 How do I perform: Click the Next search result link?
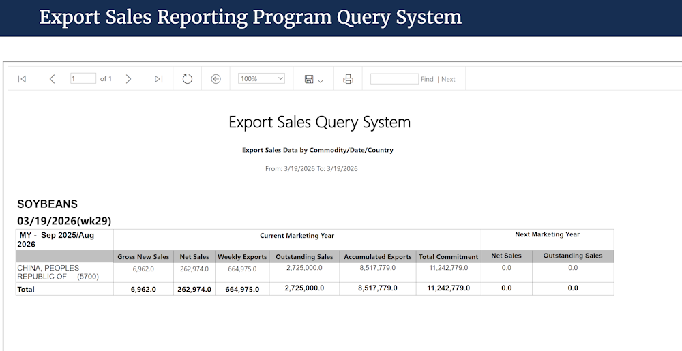tap(448, 79)
